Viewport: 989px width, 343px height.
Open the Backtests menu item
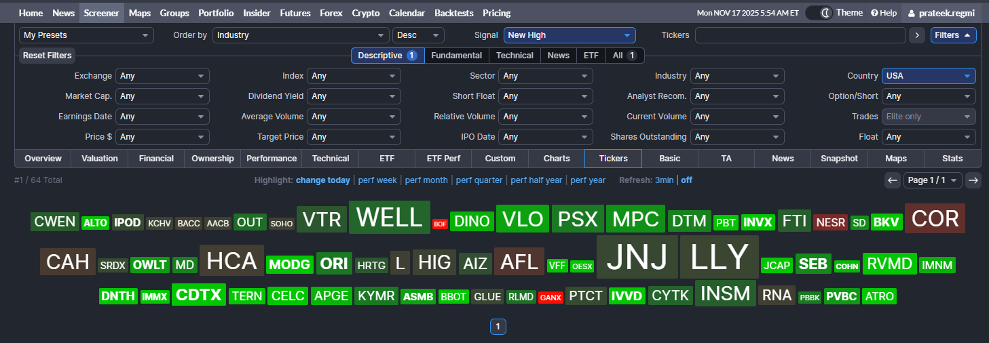[453, 13]
